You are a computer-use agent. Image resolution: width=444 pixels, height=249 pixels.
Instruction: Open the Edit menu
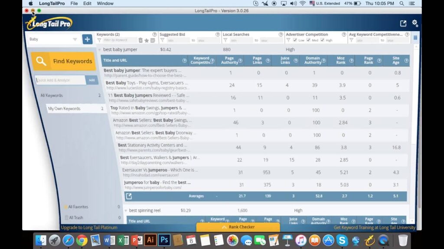pos(87,3)
